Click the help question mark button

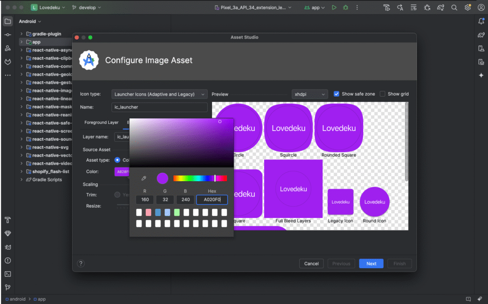(x=81, y=264)
